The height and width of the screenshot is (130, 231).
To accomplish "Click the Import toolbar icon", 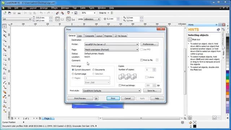I will click(57, 13).
